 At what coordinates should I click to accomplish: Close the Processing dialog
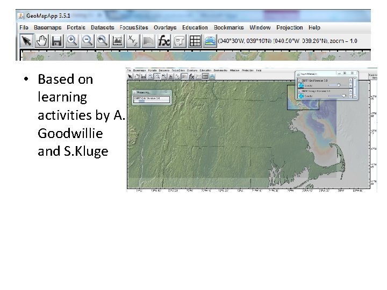point(166,92)
